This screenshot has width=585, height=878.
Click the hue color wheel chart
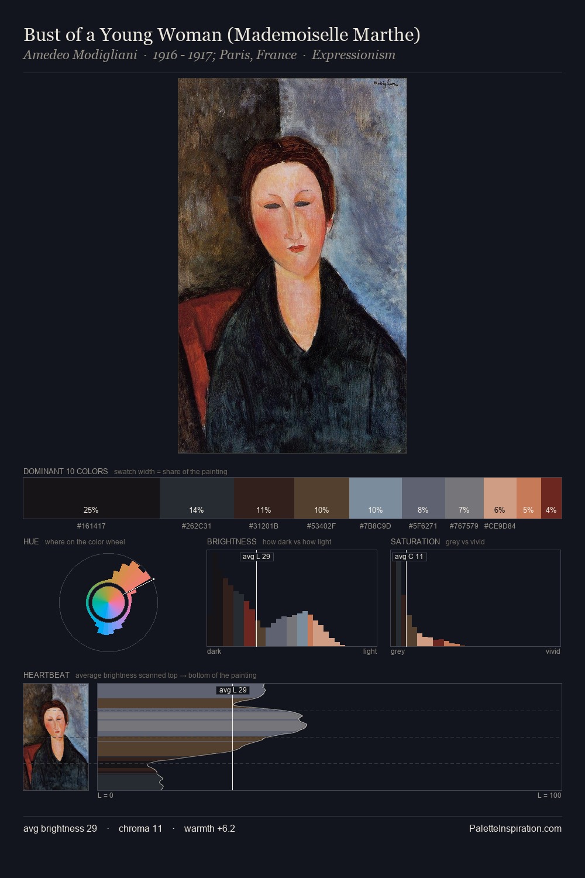click(x=108, y=602)
